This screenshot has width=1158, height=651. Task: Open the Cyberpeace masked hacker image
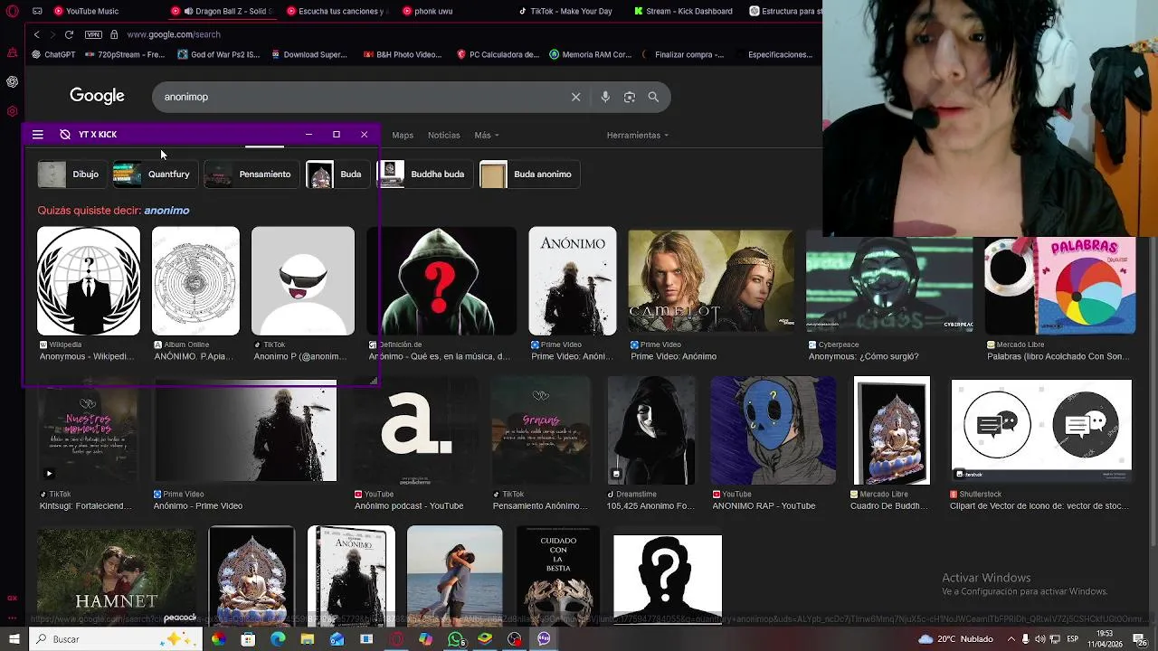click(x=889, y=286)
